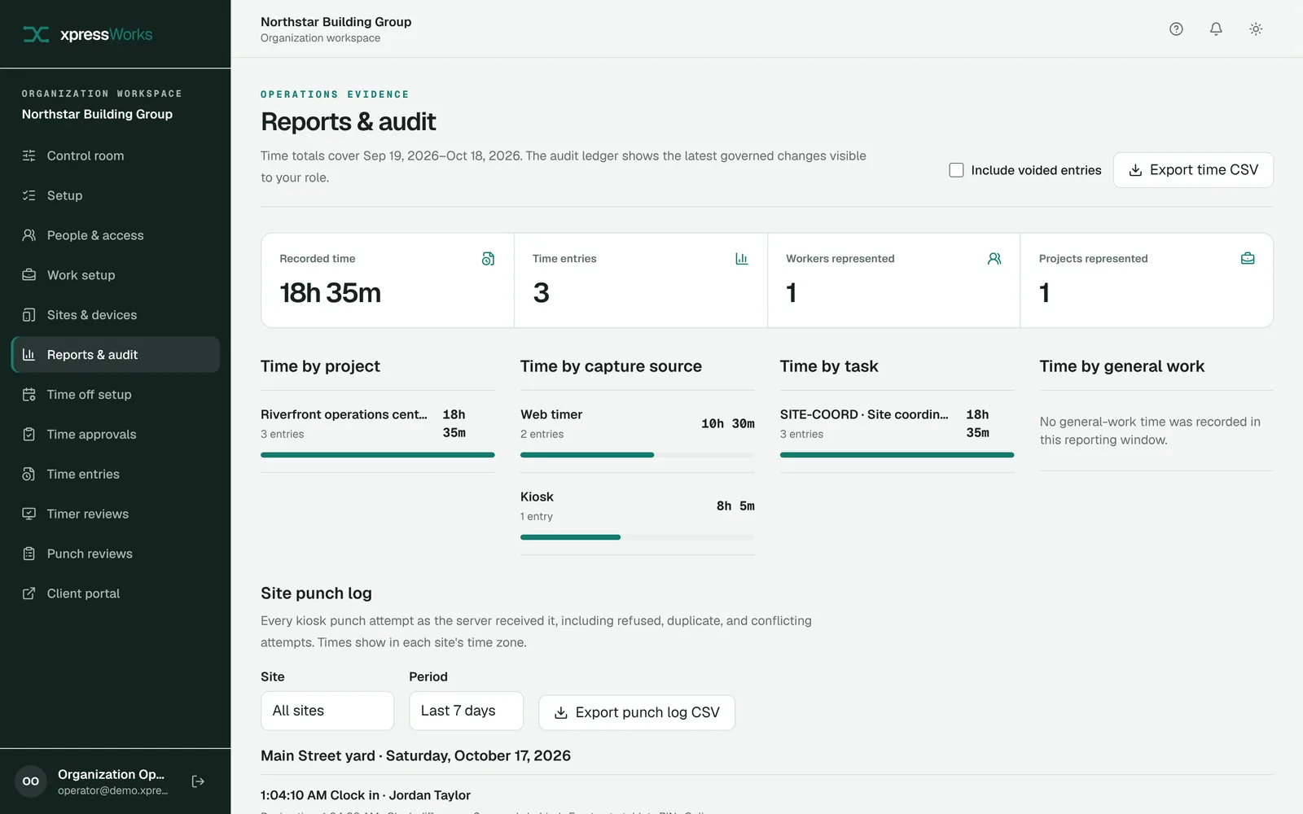Click the Setup checklist icon
The image size is (1303, 814).
coord(29,195)
